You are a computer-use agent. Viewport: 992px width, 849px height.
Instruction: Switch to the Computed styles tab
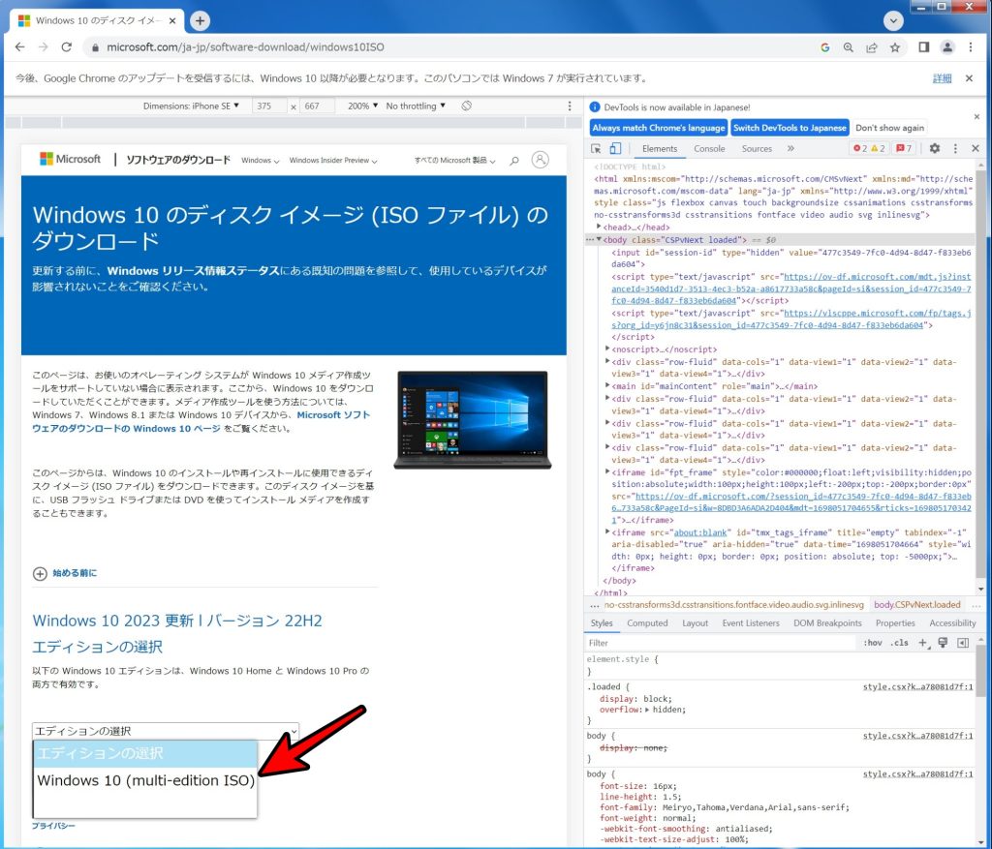click(x=647, y=622)
